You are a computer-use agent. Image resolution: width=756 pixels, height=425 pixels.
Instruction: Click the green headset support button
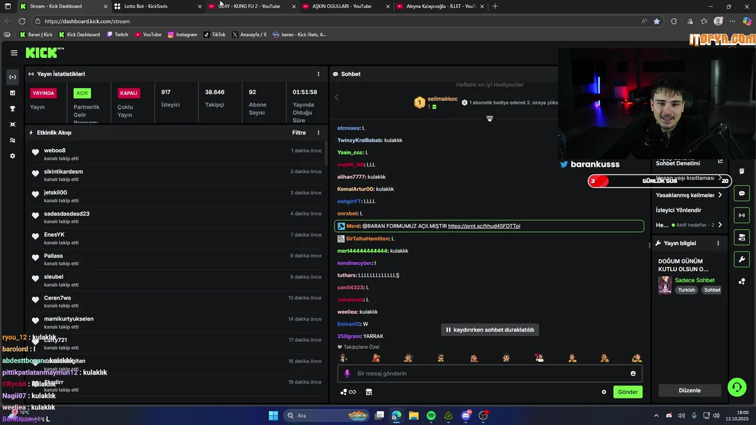[x=737, y=387]
